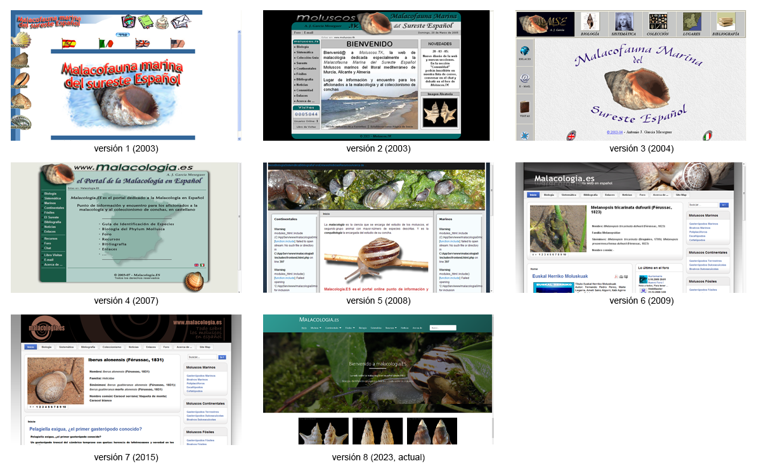Click the Spanish flag in versión 1

(69, 43)
